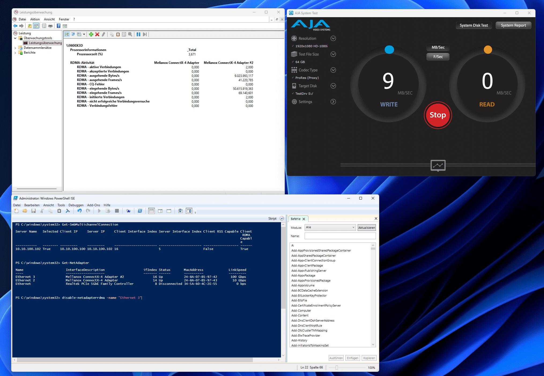Click the Save floppy icon in PowerShell ISE
Image resolution: width=544 pixels, height=376 pixels.
(34, 211)
